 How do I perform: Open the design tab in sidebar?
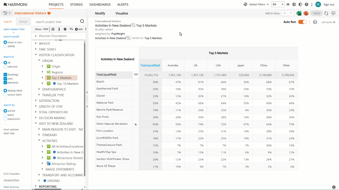click(x=23, y=22)
